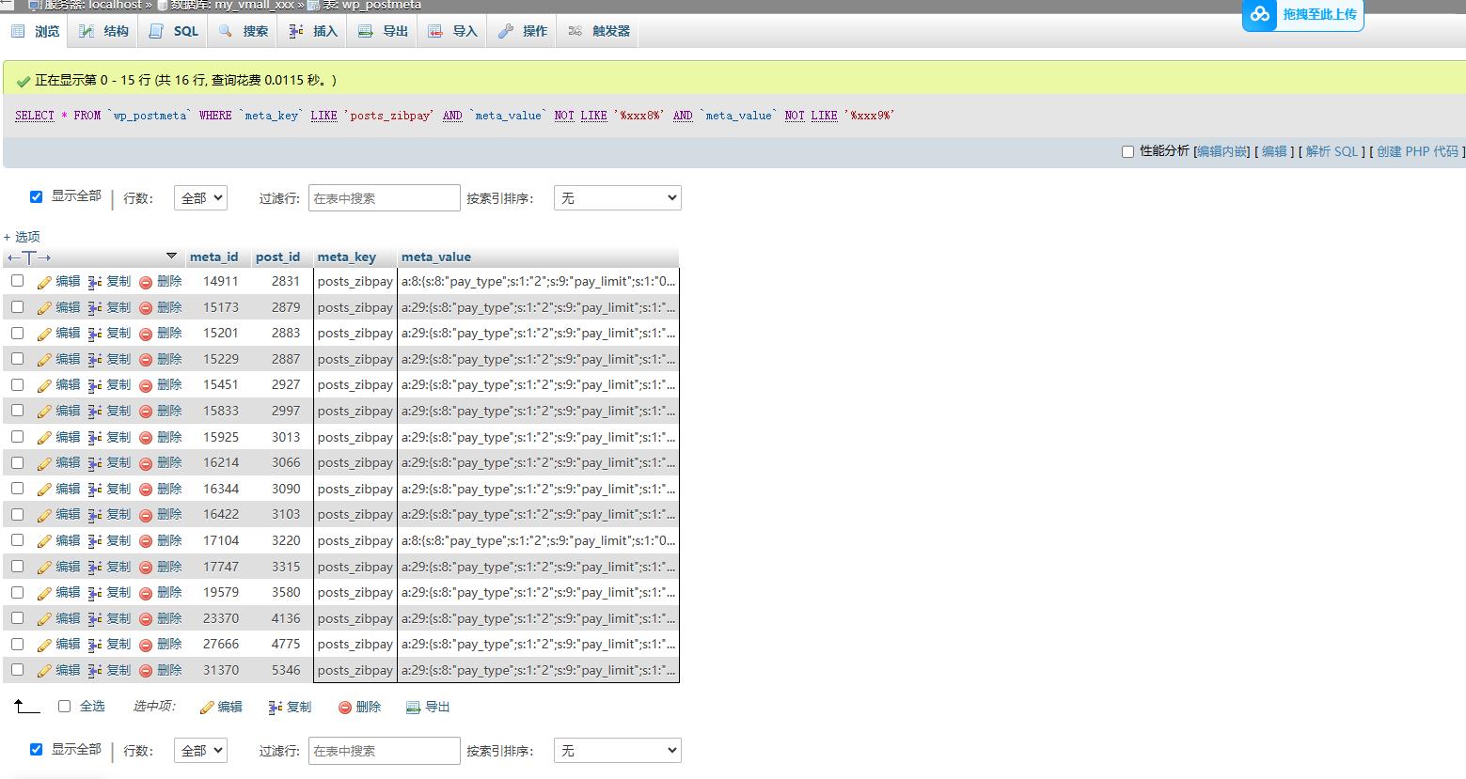Open the top 按索引排序 sort dropdown
This screenshot has height=779, width=1466.
click(x=617, y=198)
